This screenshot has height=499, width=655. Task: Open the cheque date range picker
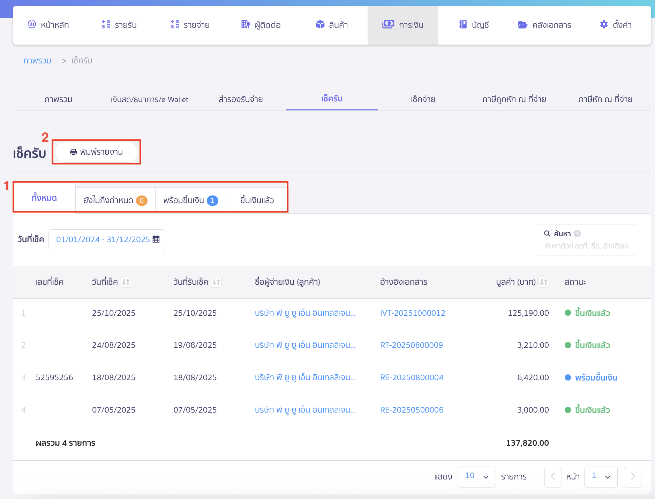(x=107, y=240)
